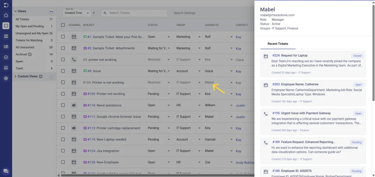Screen dimensions: 375x177
Task: Click the drag-grid icon beside Custom Views
Action: [51, 77]
